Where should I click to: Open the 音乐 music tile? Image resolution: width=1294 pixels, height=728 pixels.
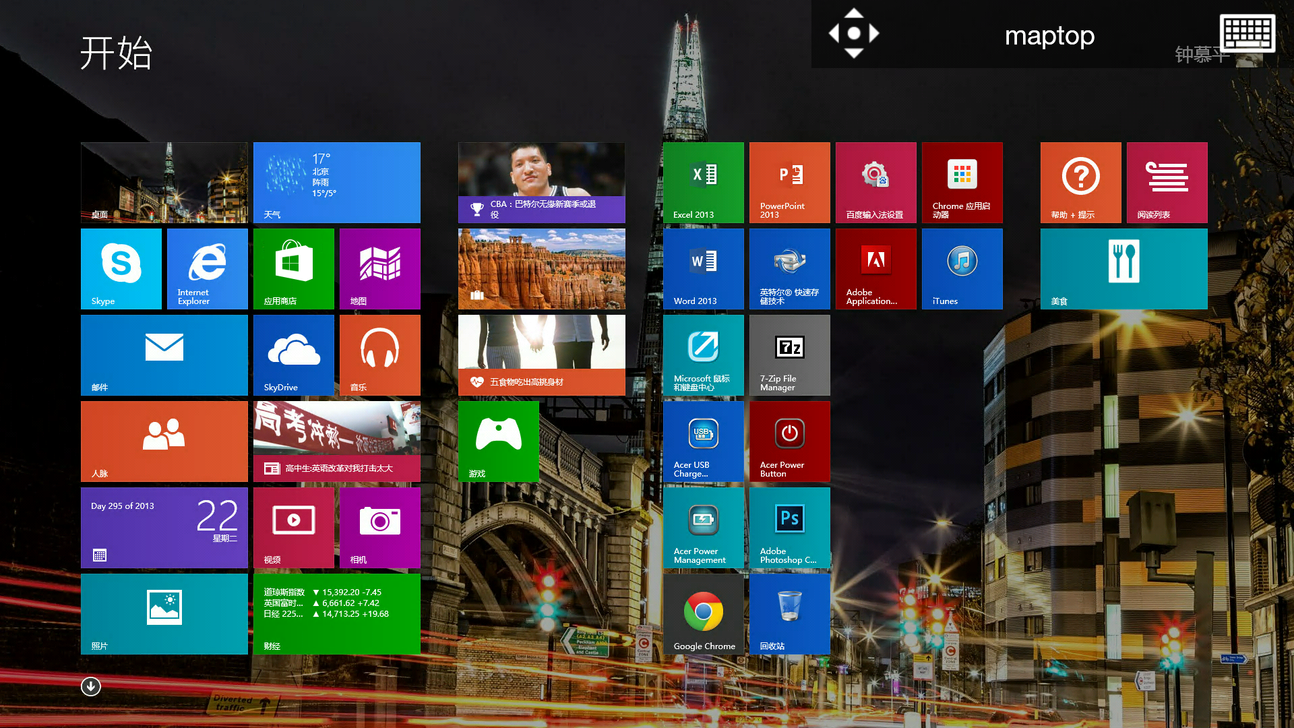tap(380, 355)
